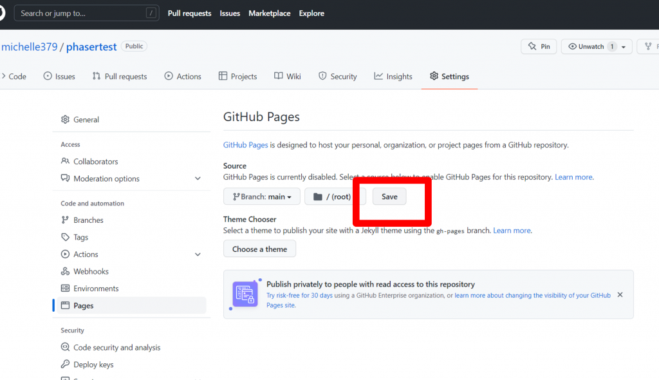Click the slash shortcut key icon in search

click(151, 13)
